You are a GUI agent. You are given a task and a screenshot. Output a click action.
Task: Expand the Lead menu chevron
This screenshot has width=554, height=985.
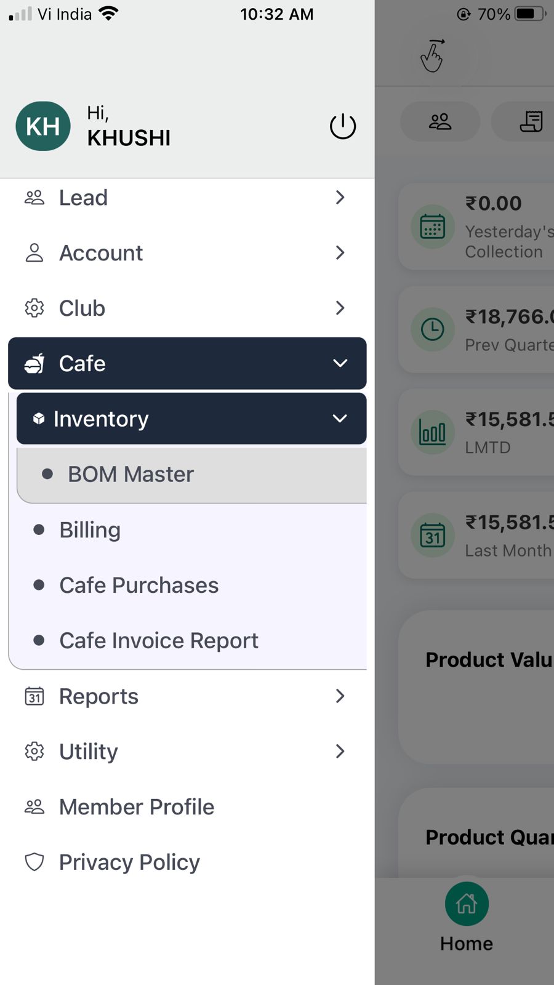[x=340, y=198]
